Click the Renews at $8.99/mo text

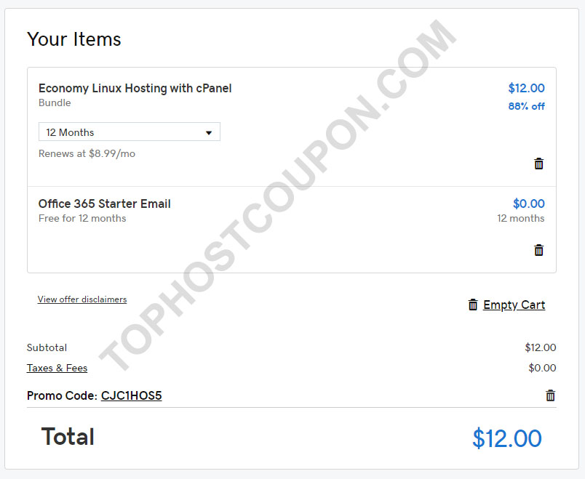(x=87, y=153)
